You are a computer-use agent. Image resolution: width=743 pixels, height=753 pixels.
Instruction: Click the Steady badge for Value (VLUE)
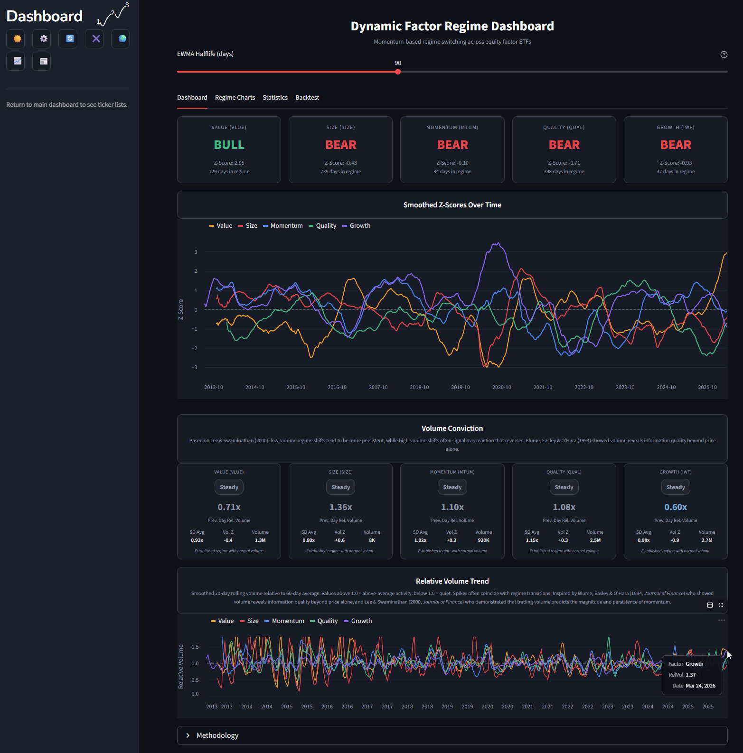pos(229,487)
